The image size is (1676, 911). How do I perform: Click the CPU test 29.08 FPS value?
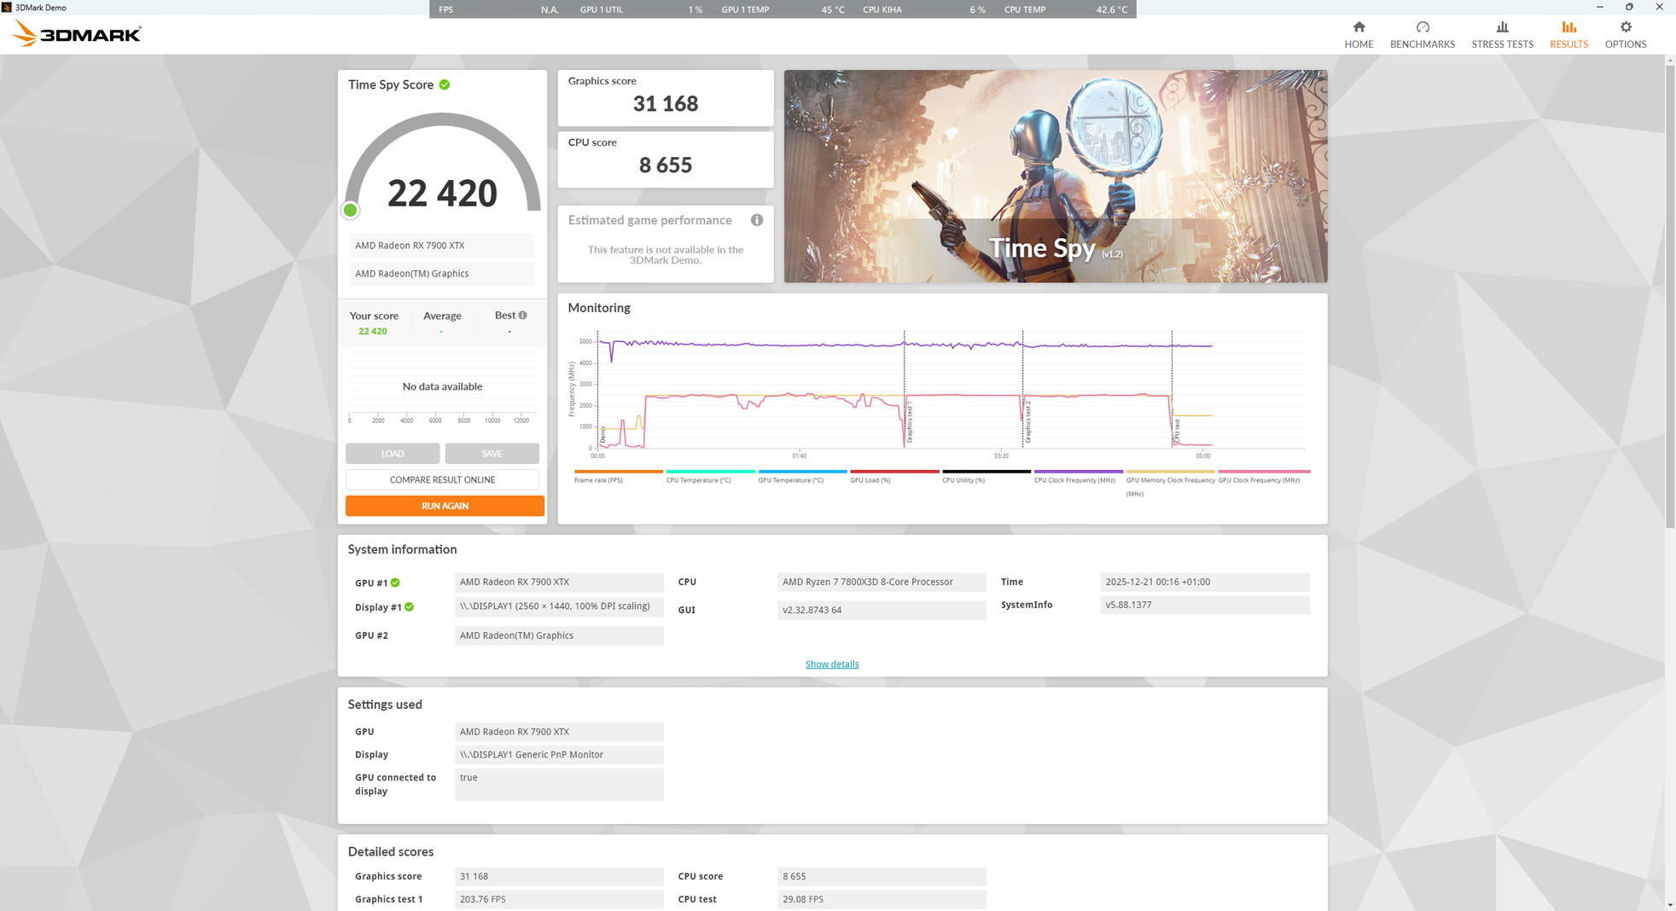pyautogui.click(x=882, y=899)
